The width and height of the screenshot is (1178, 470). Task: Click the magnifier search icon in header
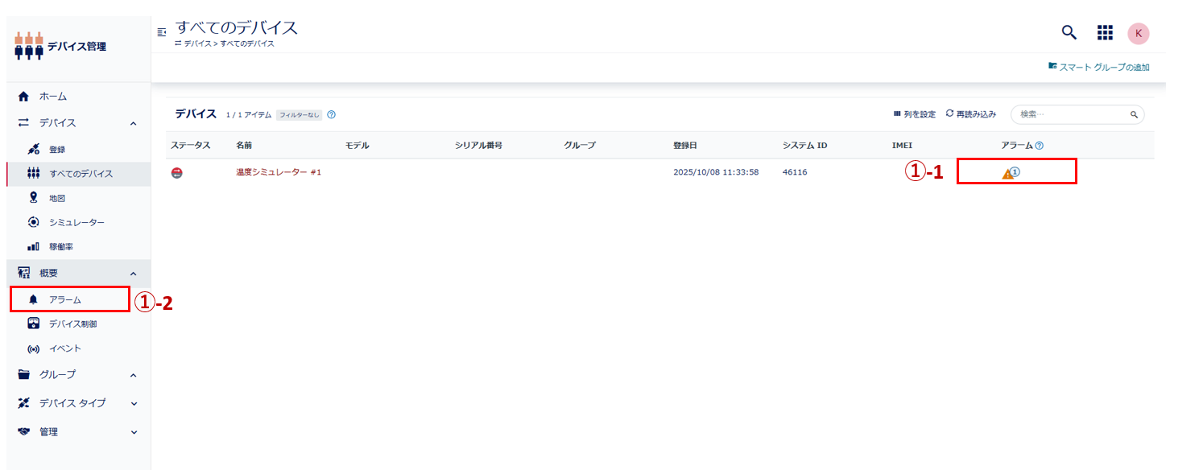click(1068, 32)
